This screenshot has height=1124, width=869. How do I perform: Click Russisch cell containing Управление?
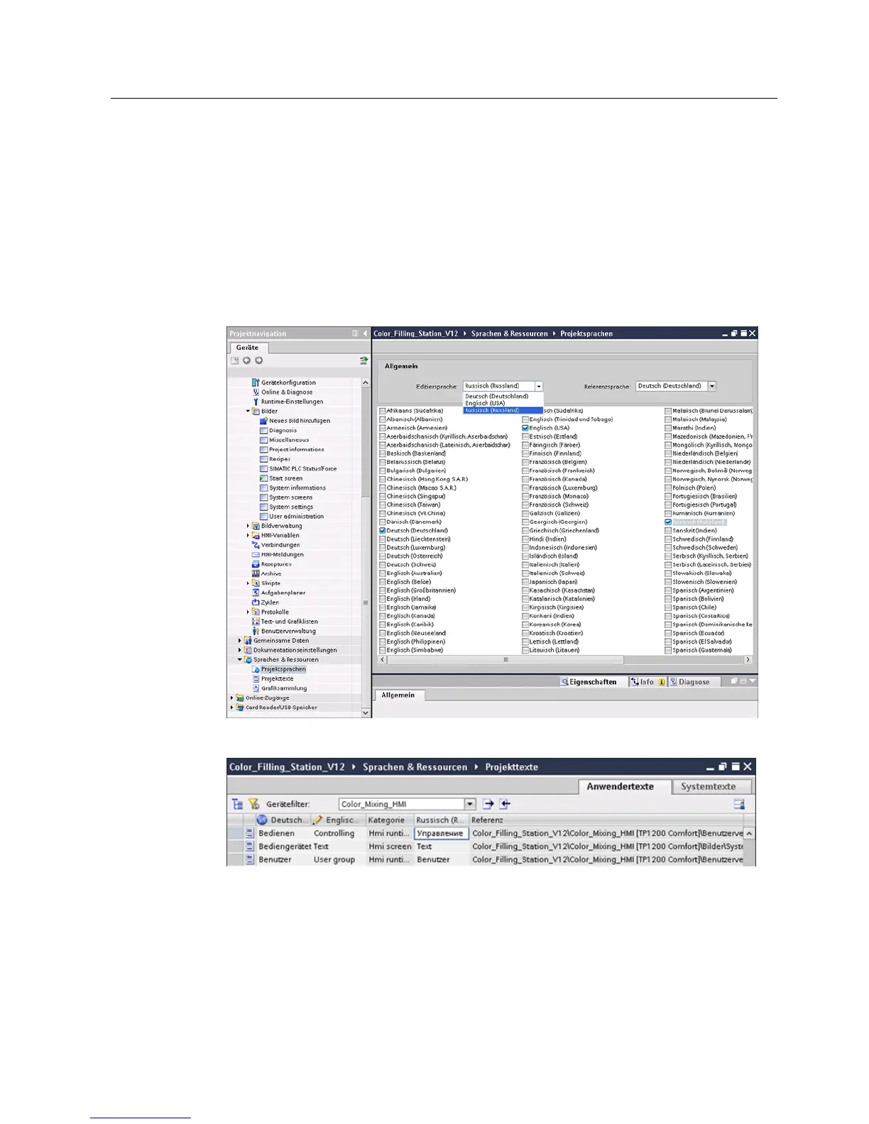[441, 834]
